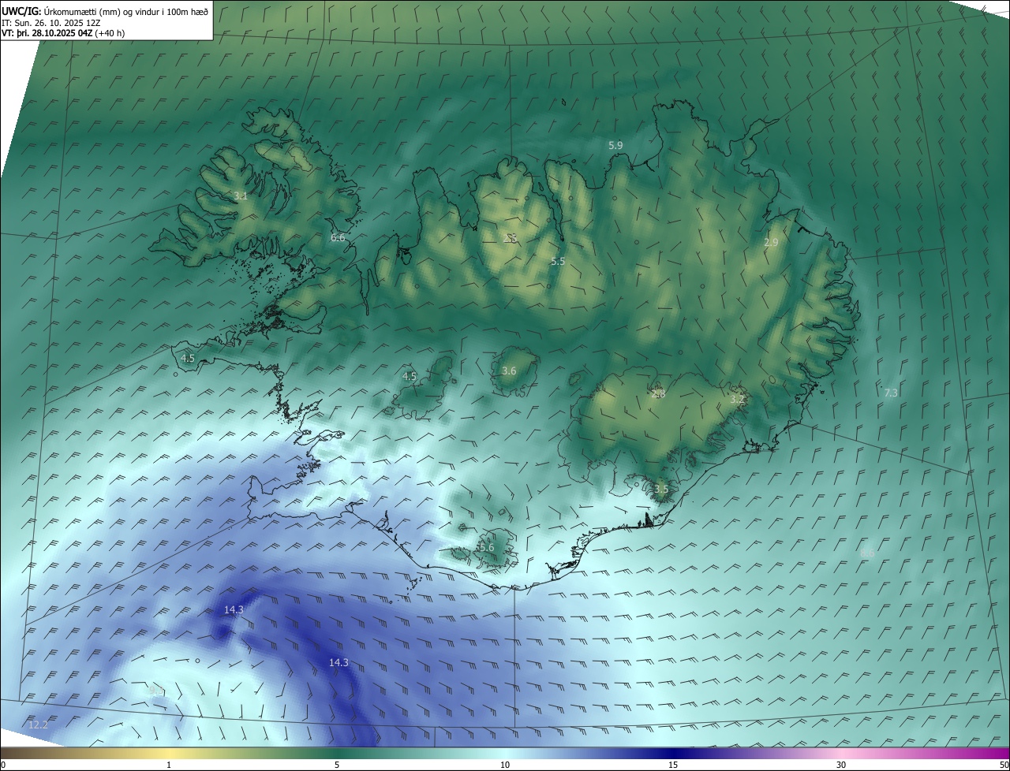Select the 3.2 value on eastern Vatnajökull

coord(737,400)
